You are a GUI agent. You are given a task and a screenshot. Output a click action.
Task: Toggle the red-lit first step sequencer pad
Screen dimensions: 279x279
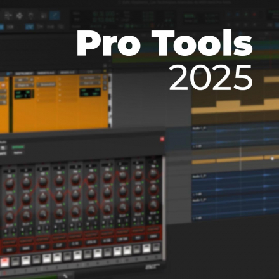click(x=5, y=263)
